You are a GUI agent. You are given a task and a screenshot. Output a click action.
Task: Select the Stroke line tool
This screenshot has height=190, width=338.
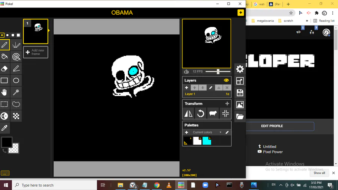coord(16,68)
